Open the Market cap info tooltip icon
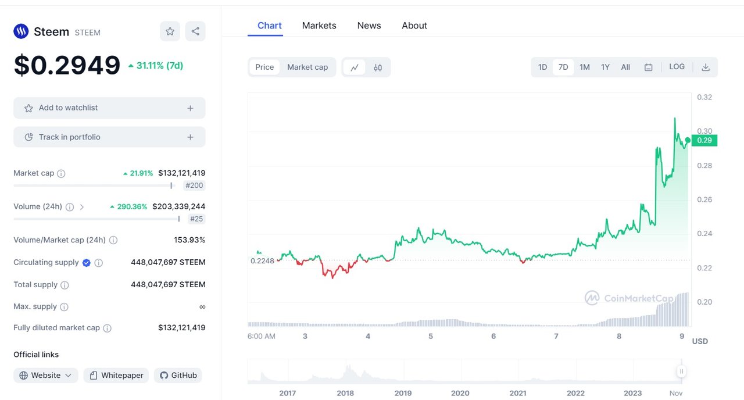 [61, 173]
